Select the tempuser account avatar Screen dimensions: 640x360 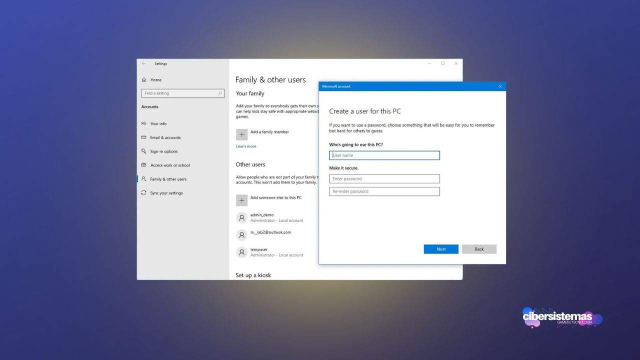point(241,252)
